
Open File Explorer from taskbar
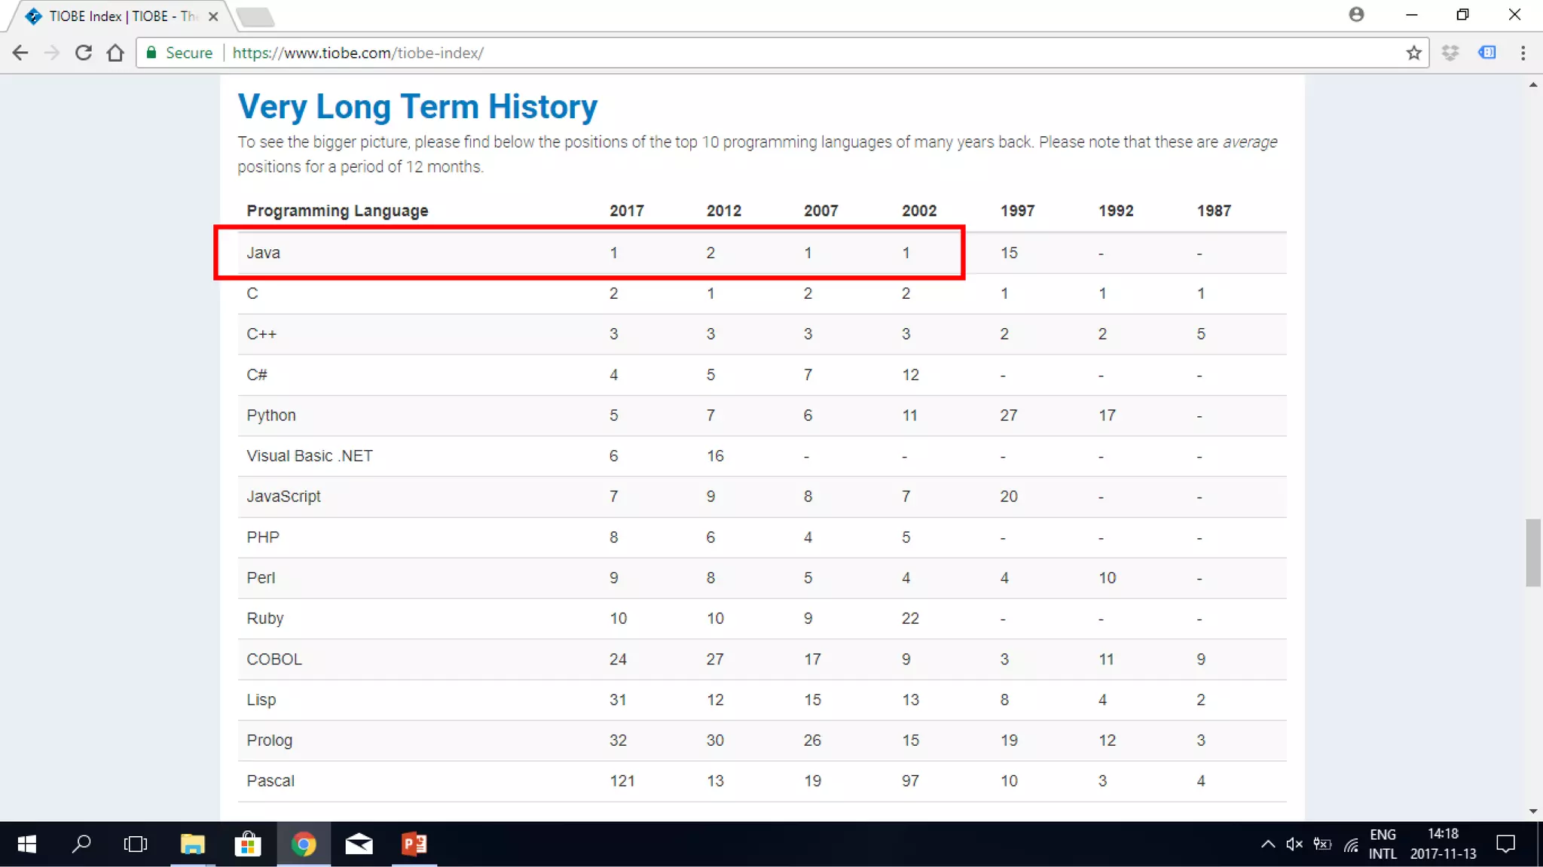[x=193, y=844]
